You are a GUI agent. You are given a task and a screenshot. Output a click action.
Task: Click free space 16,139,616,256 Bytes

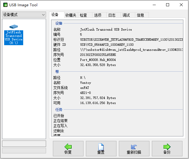pyautogui.click(x=98, y=103)
